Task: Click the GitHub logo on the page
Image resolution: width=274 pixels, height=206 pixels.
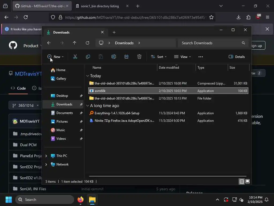Action: pos(13,45)
